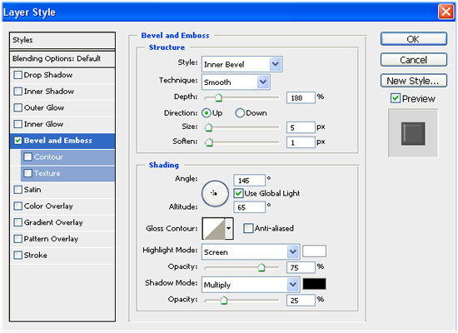
Task: Click the New Style... button
Action: click(414, 81)
